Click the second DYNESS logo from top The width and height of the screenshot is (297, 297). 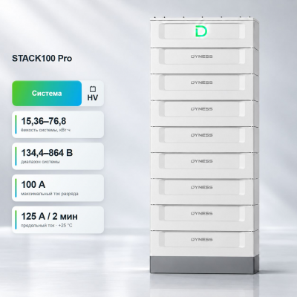click(201, 82)
